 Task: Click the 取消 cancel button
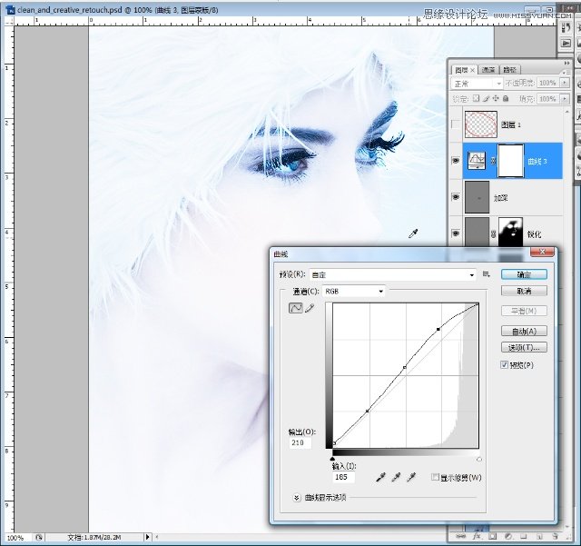pyautogui.click(x=524, y=291)
